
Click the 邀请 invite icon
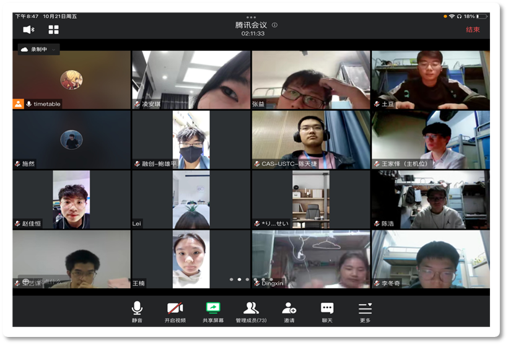[x=289, y=311]
